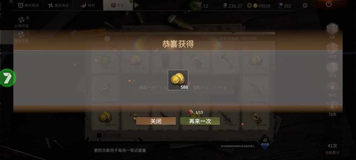Select the 588 gold coins reward item

point(178,80)
